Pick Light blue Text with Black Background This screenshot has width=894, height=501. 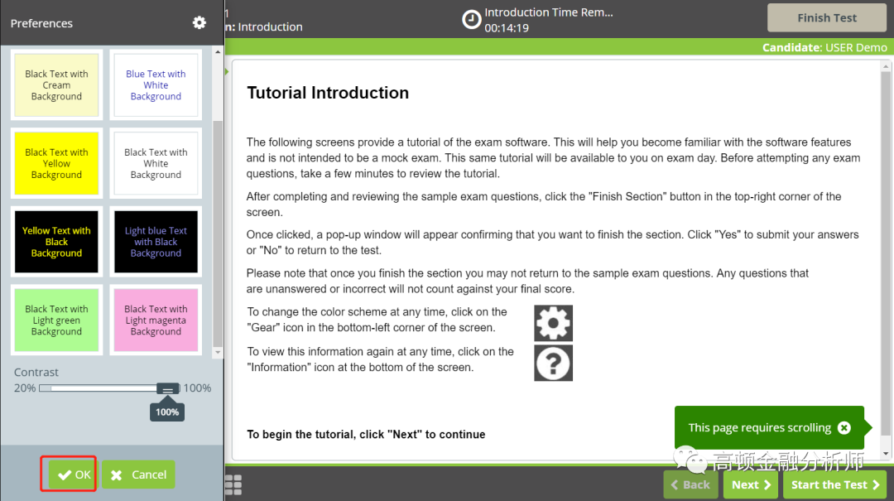156,242
